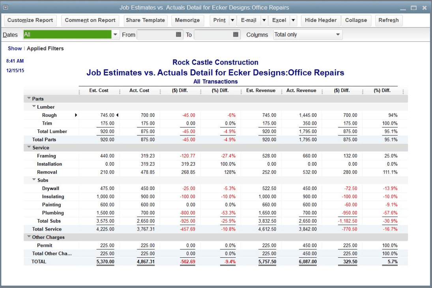Screen dimensions: 432x288
Task: Open the Print button dropdown arrow
Action: 232,20
